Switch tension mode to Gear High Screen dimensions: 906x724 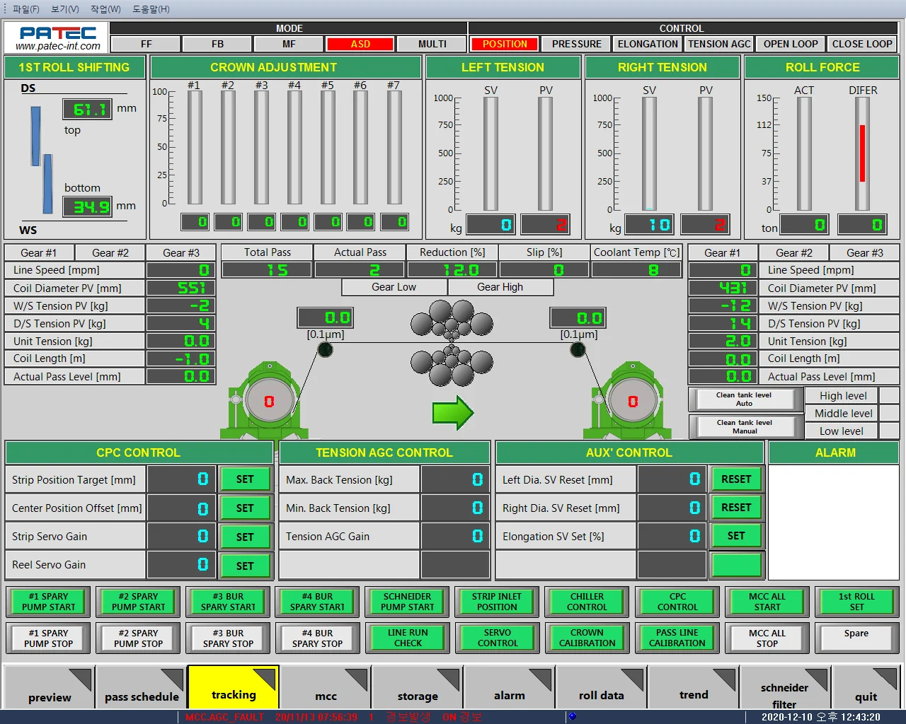pyautogui.click(x=500, y=287)
